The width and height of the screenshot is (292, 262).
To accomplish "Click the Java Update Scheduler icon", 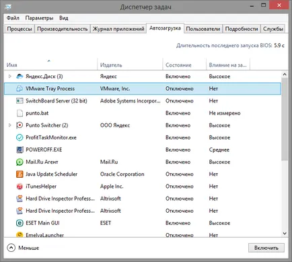I will [20, 174].
